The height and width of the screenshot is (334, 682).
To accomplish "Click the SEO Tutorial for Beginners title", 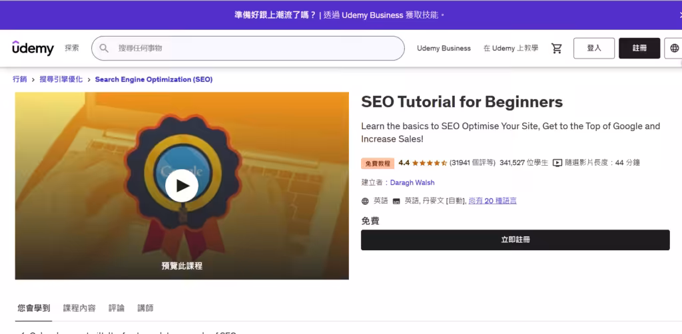I will [462, 102].
